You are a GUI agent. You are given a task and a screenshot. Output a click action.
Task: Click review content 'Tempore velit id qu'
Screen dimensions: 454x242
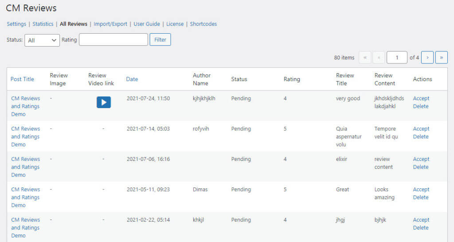pos(386,133)
